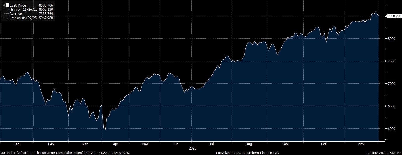
Task: Click the Nov month label on x-axis
Action: click(x=361, y=144)
